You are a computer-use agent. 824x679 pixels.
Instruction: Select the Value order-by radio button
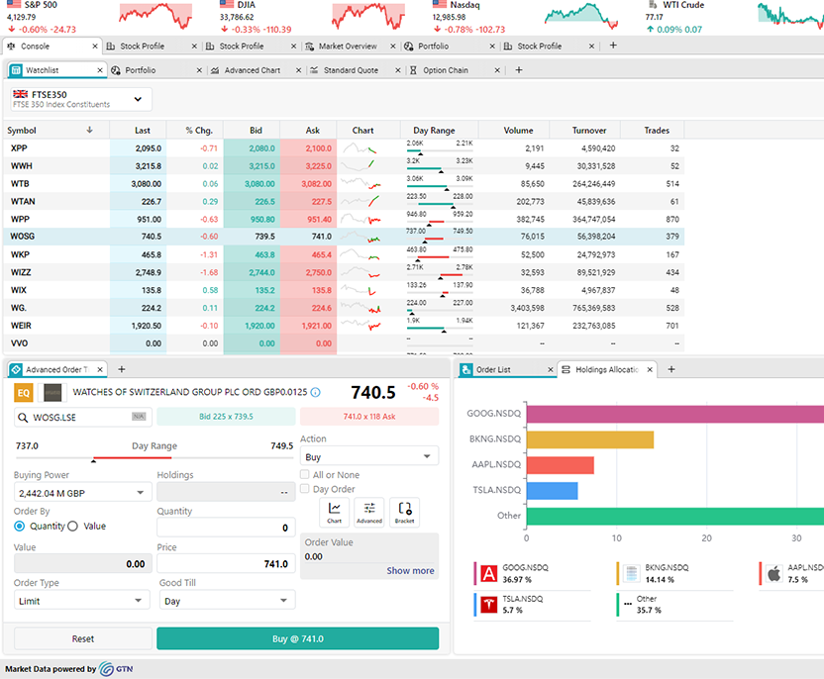[72, 526]
